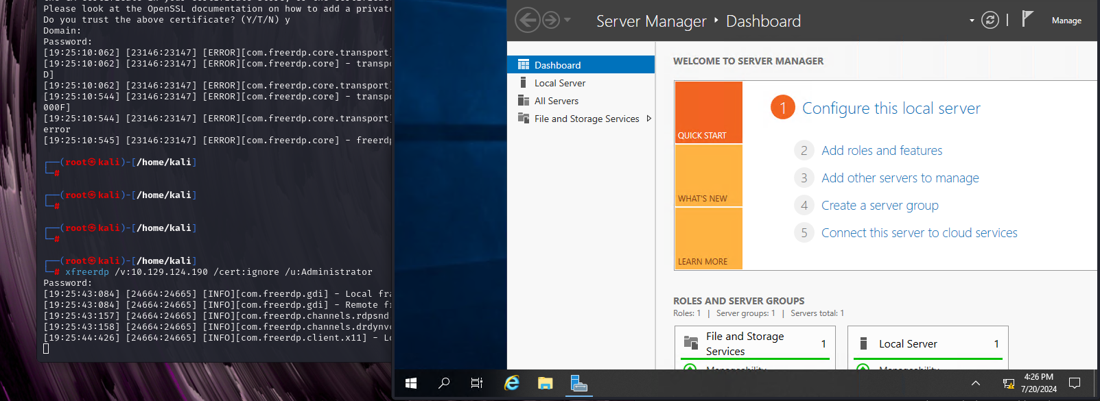Select Local Server in the sidebar
Screen dimensions: 1100x401
559,83
